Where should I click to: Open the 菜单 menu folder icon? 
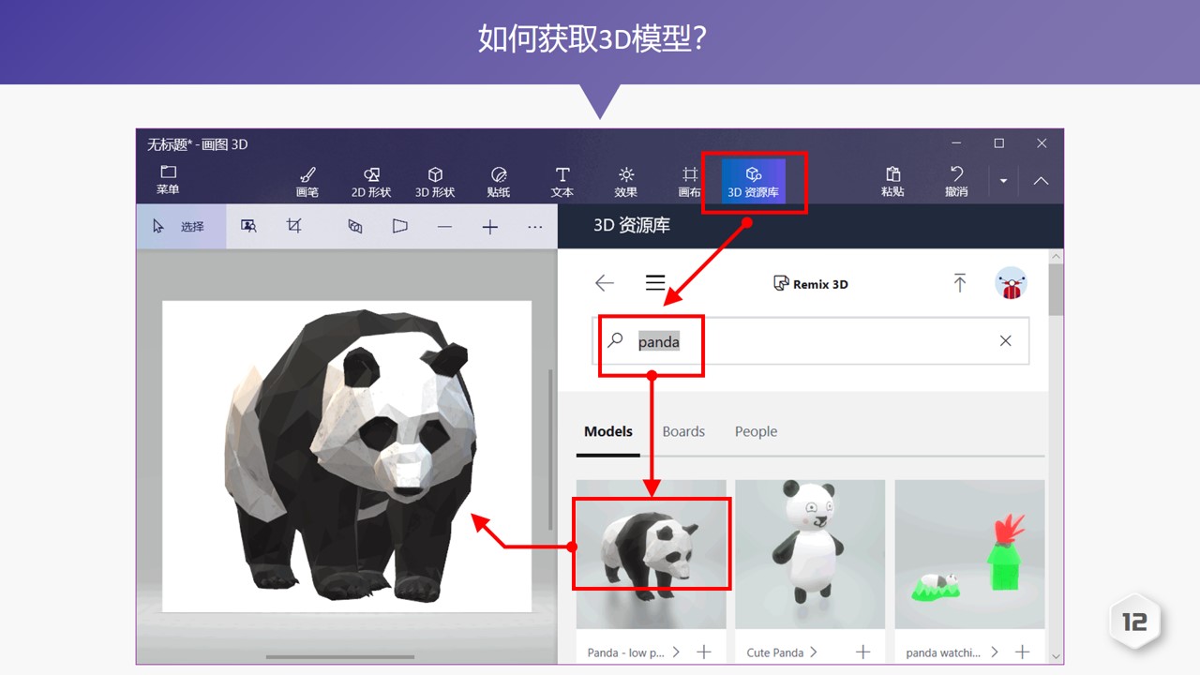tap(168, 180)
